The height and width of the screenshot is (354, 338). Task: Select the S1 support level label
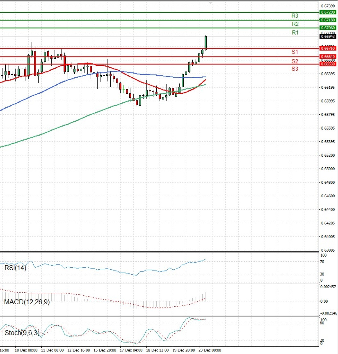tap(294, 52)
